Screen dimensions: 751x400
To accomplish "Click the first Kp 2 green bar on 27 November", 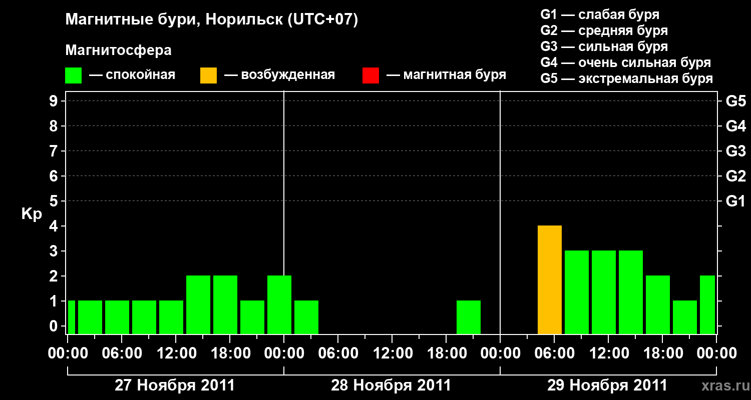I will pyautogui.click(x=198, y=304).
